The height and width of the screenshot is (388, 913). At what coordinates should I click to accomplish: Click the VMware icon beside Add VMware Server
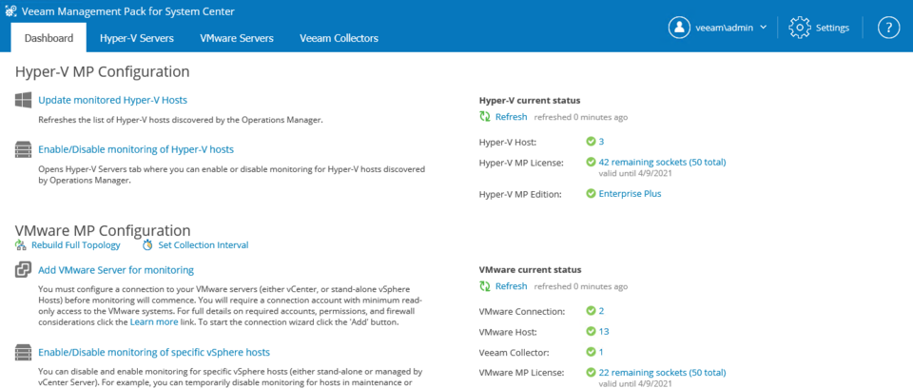click(23, 270)
